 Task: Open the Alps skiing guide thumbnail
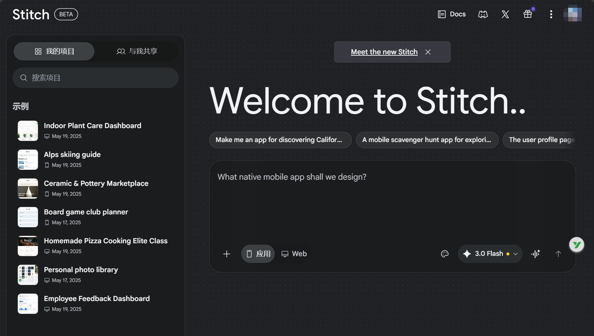(28, 160)
